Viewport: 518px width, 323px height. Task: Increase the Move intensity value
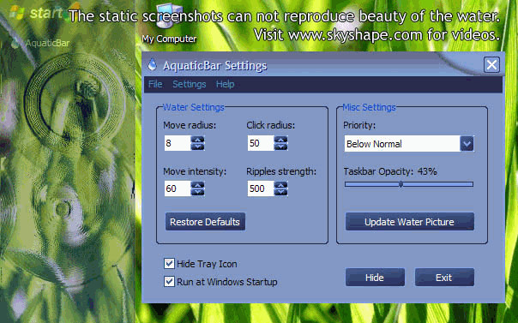197,185
